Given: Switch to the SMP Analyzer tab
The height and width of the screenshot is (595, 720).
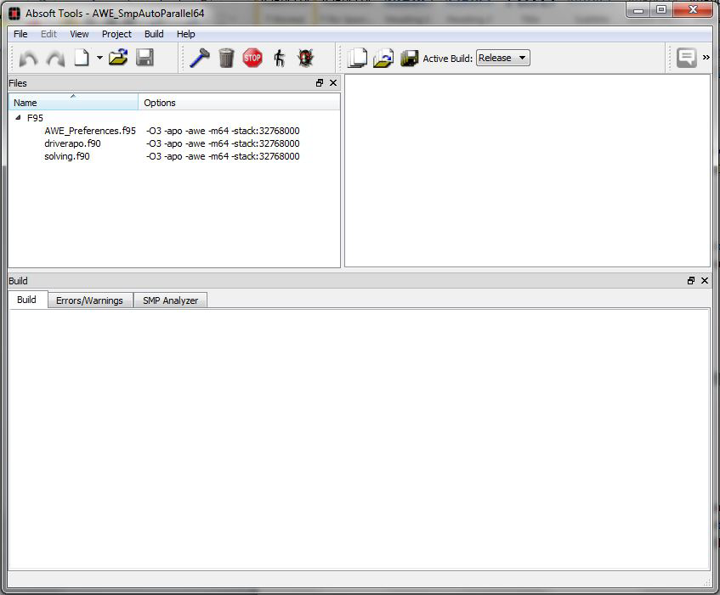Looking at the screenshot, I should pos(170,300).
